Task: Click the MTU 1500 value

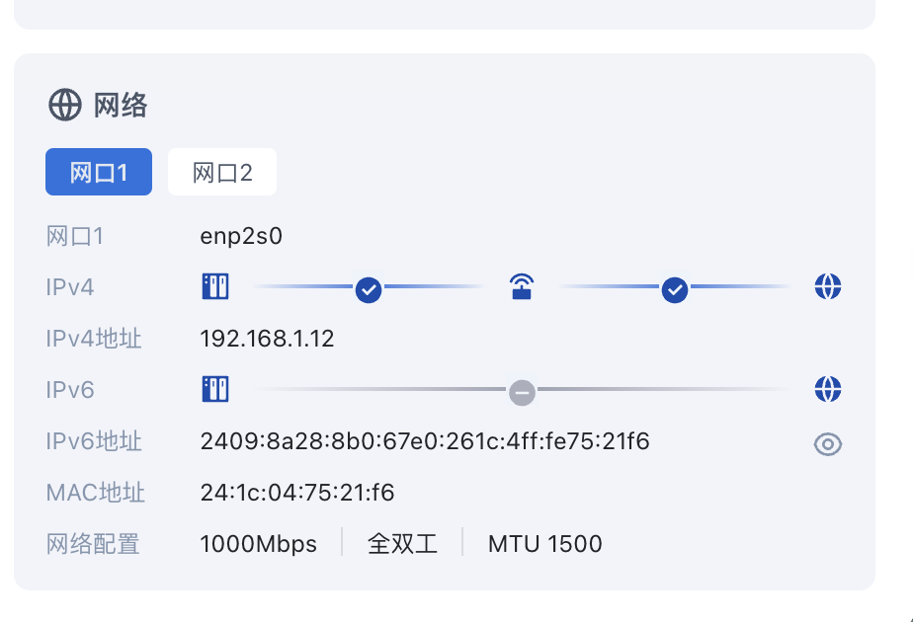Action: [545, 544]
